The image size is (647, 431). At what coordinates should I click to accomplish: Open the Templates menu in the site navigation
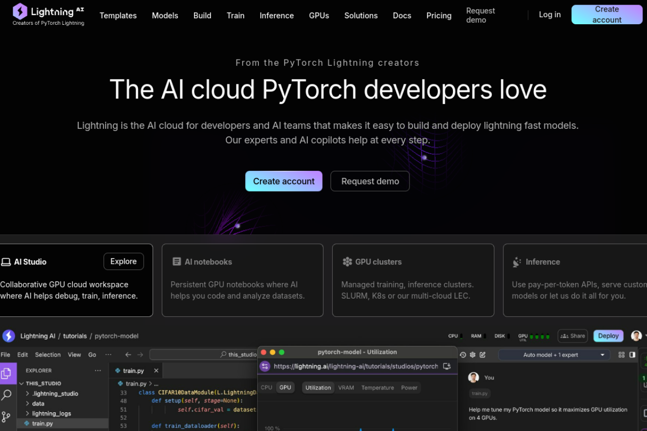coord(118,16)
